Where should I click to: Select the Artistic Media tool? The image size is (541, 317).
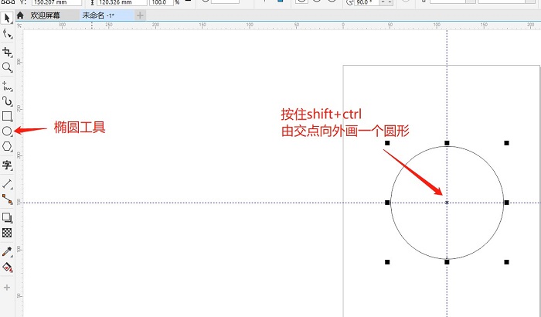point(7,101)
